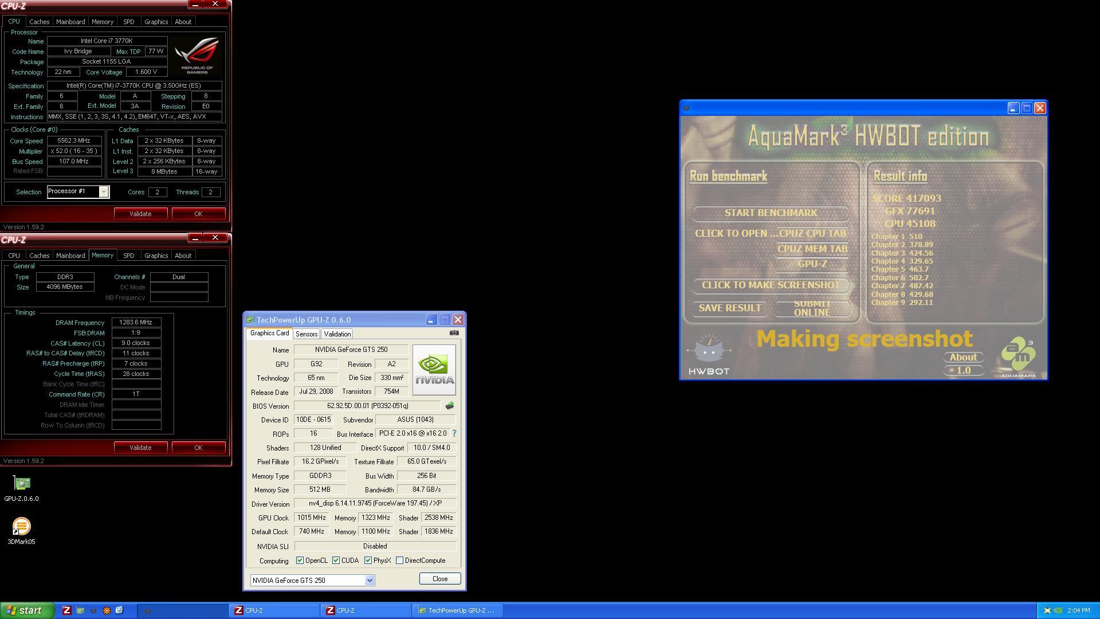This screenshot has width=1100, height=619.
Task: Switch to Sensors tab in GPU-Z
Action: coord(307,334)
